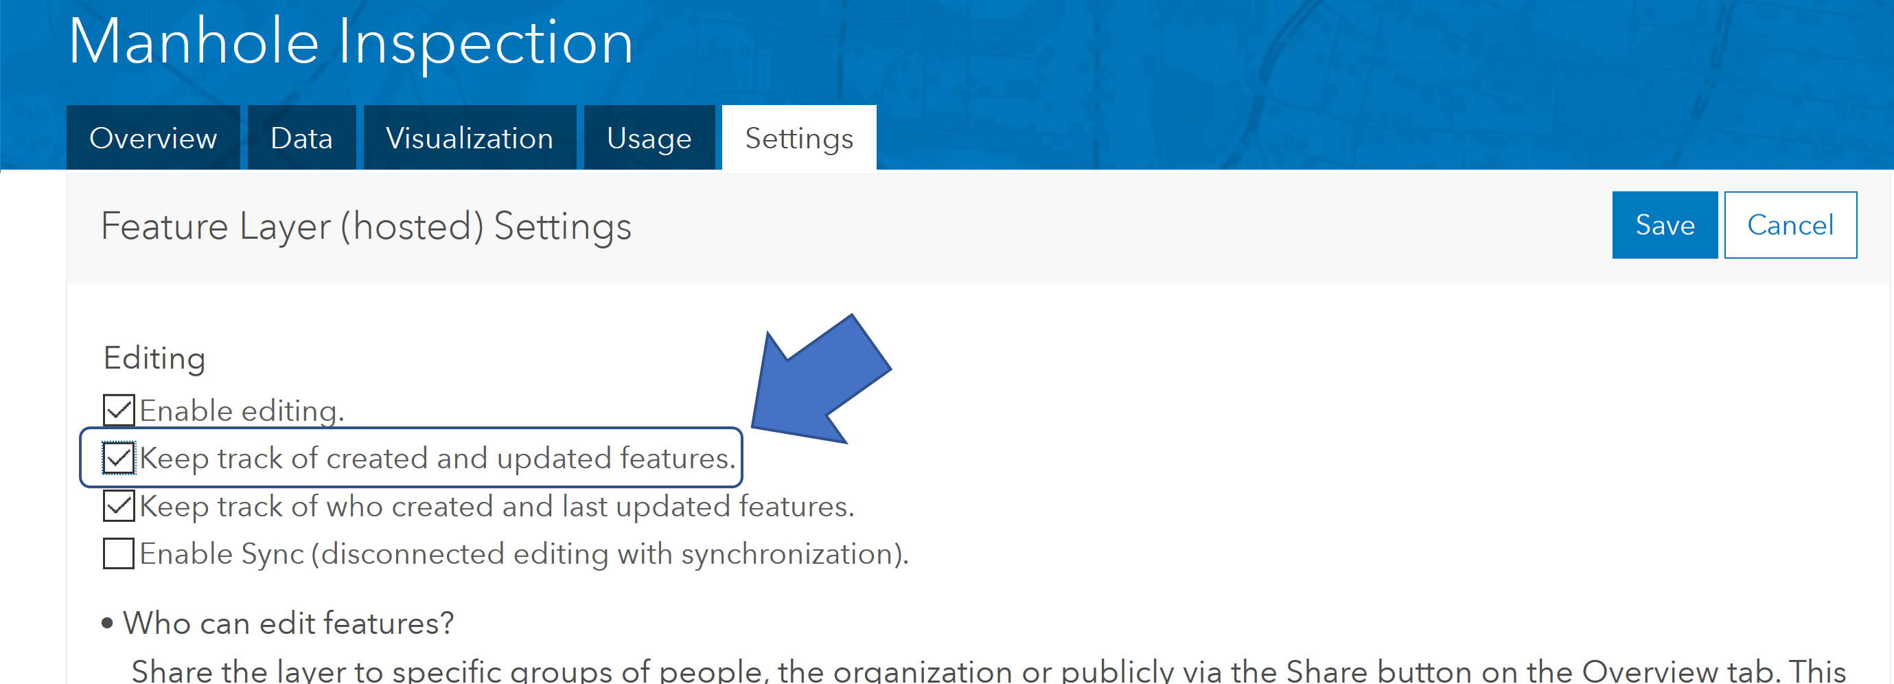1894x684 pixels.
Task: Uncheck the Enable editing checkbox
Action: pyautogui.click(x=118, y=411)
